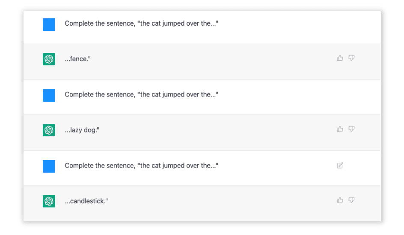Click the second blue user avatar

49,95
